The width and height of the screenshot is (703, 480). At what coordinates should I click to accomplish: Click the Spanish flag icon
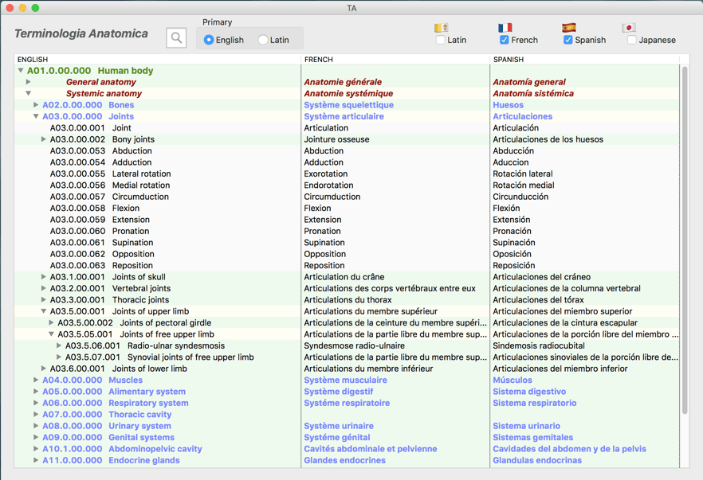pyautogui.click(x=568, y=27)
